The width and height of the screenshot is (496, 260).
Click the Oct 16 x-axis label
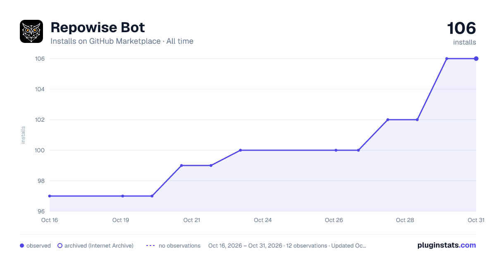click(50, 220)
